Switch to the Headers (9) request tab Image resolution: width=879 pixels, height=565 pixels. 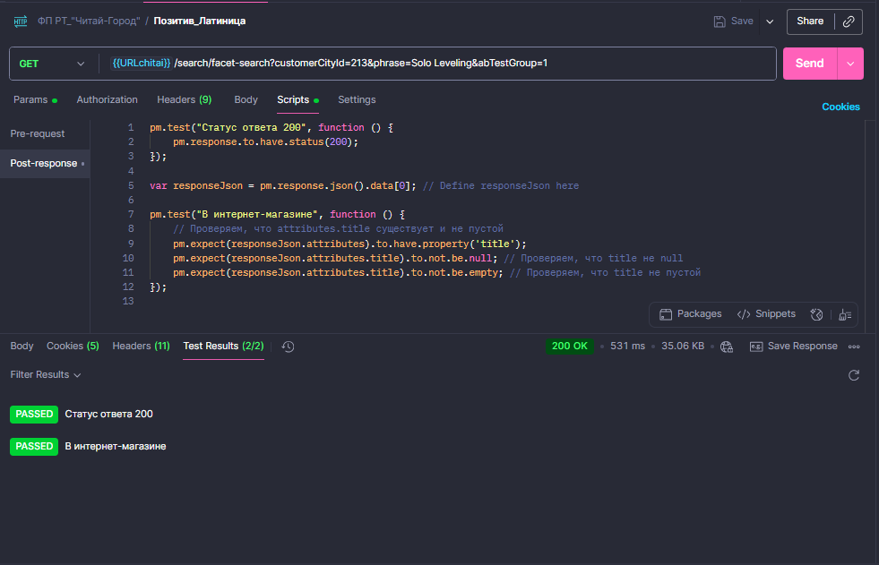pos(184,99)
